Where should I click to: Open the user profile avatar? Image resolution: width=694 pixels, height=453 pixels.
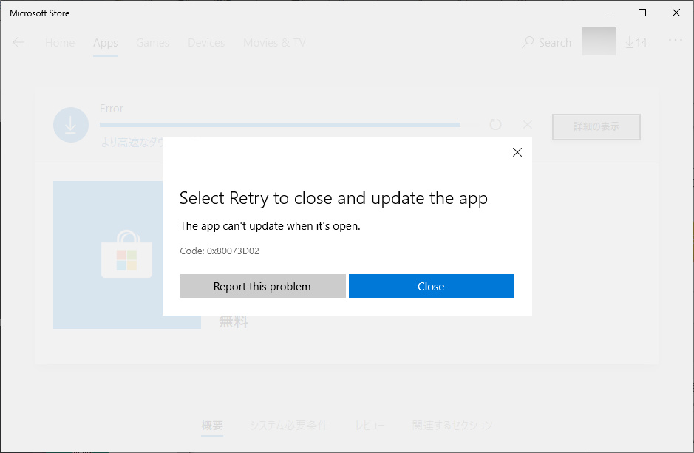click(599, 41)
